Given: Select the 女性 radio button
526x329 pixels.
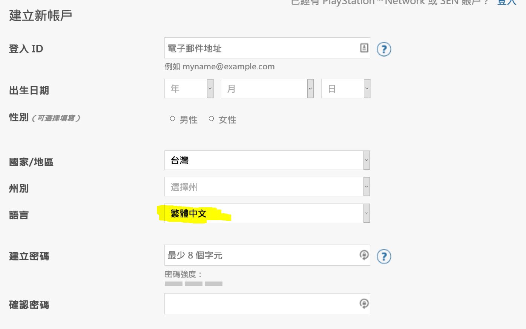Looking at the screenshot, I should (x=211, y=119).
